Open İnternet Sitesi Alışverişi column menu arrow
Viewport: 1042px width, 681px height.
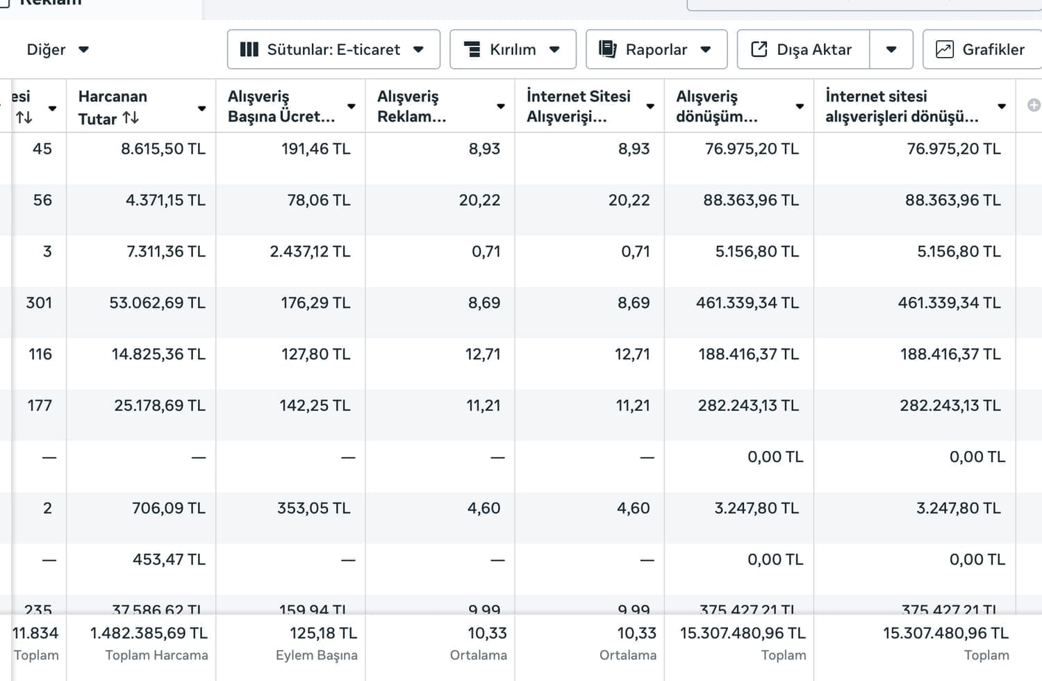pos(650,106)
